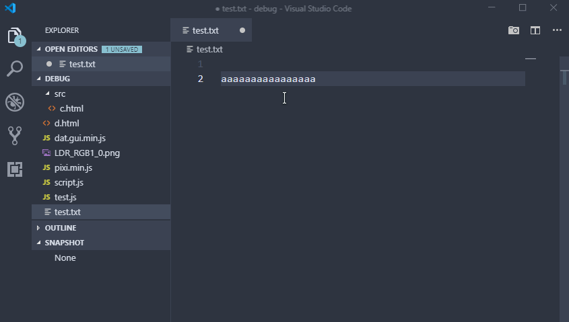Select the test.txt editor tab
The image size is (569, 322).
pos(211,30)
